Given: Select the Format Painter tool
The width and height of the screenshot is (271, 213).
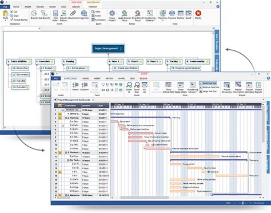Looking at the screenshot, I should click(x=19, y=20).
